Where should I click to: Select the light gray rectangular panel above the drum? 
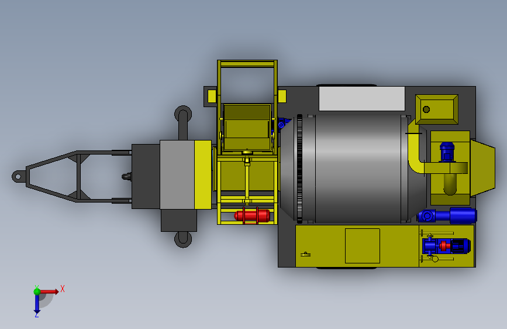(362, 99)
